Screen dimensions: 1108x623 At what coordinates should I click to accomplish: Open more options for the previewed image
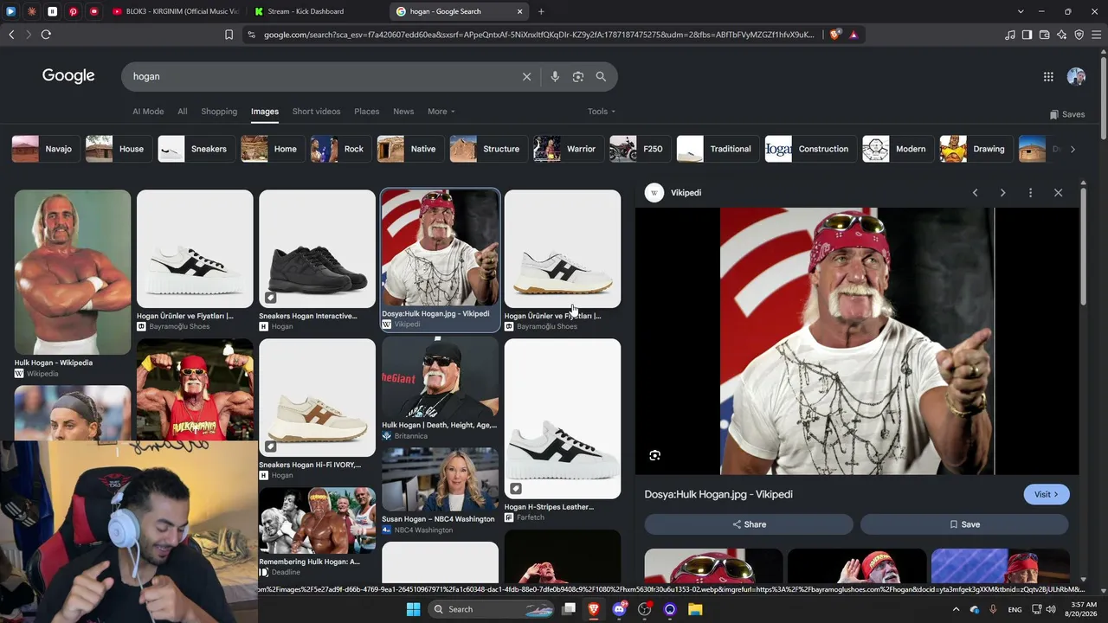point(1030,193)
